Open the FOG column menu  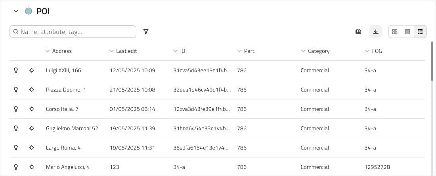coord(367,51)
